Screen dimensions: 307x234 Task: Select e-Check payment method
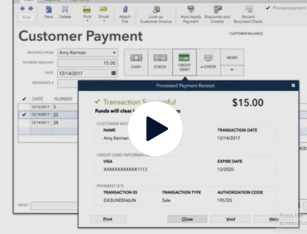pyautogui.click(x=208, y=62)
